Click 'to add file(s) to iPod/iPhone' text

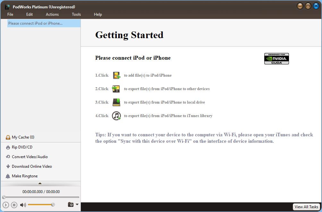148,75
